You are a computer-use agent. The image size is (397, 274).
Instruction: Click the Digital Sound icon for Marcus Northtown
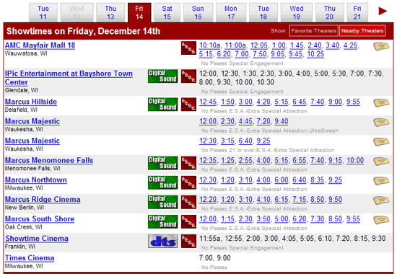(163, 182)
